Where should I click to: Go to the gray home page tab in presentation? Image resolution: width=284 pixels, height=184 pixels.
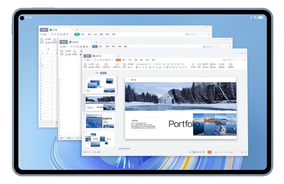[x=87, y=56]
